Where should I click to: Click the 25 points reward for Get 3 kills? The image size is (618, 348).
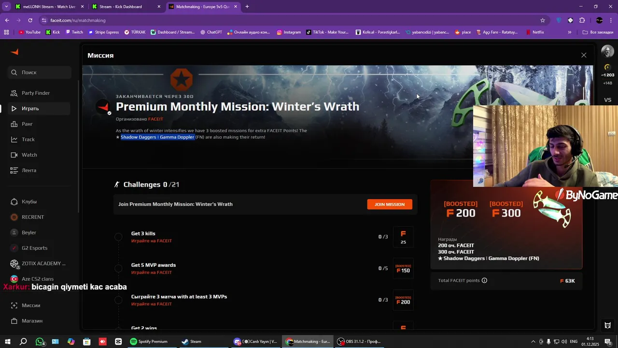(403, 237)
